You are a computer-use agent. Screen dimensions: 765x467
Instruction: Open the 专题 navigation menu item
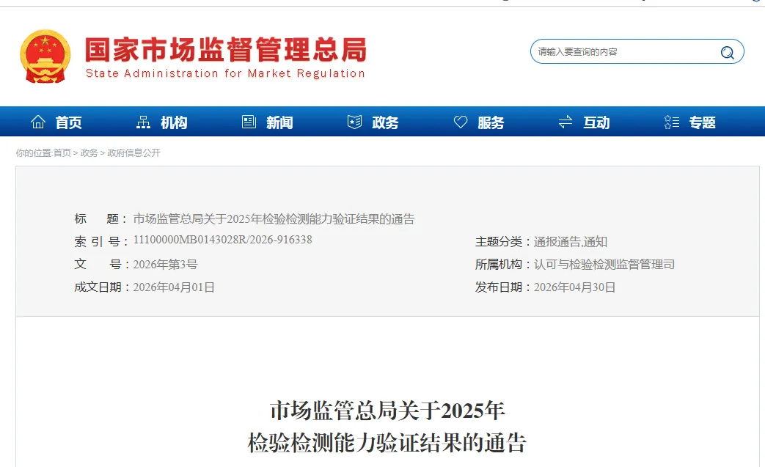click(x=703, y=122)
